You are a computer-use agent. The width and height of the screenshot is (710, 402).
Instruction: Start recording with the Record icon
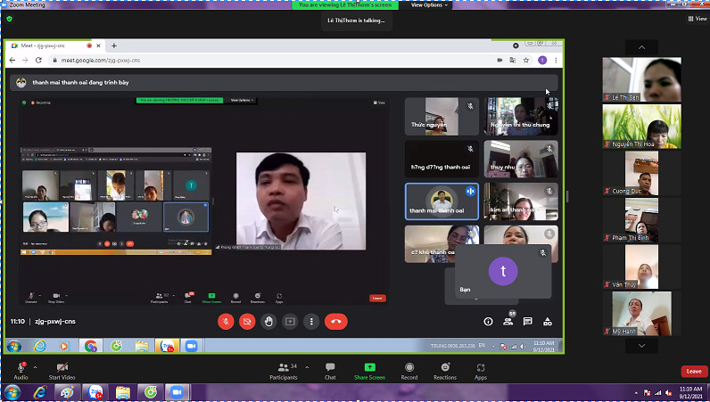(409, 368)
